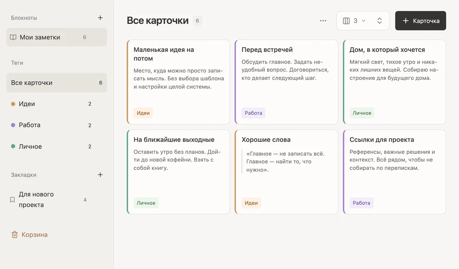
Task: Click Работа tag on Ссылки для проекта card
Action: coord(361,203)
